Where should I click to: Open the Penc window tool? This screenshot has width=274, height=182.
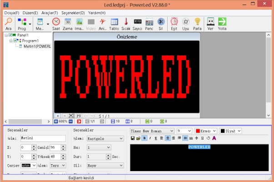[x=149, y=24]
